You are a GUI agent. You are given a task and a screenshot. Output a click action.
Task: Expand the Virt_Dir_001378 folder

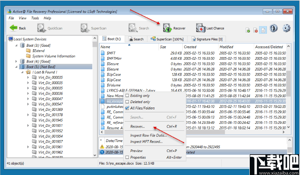click(x=28, y=115)
